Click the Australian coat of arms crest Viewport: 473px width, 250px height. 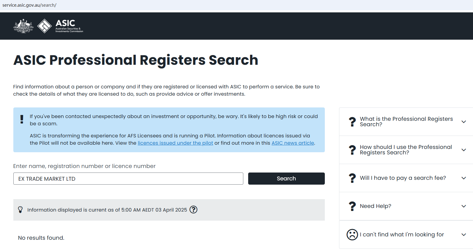click(x=23, y=26)
